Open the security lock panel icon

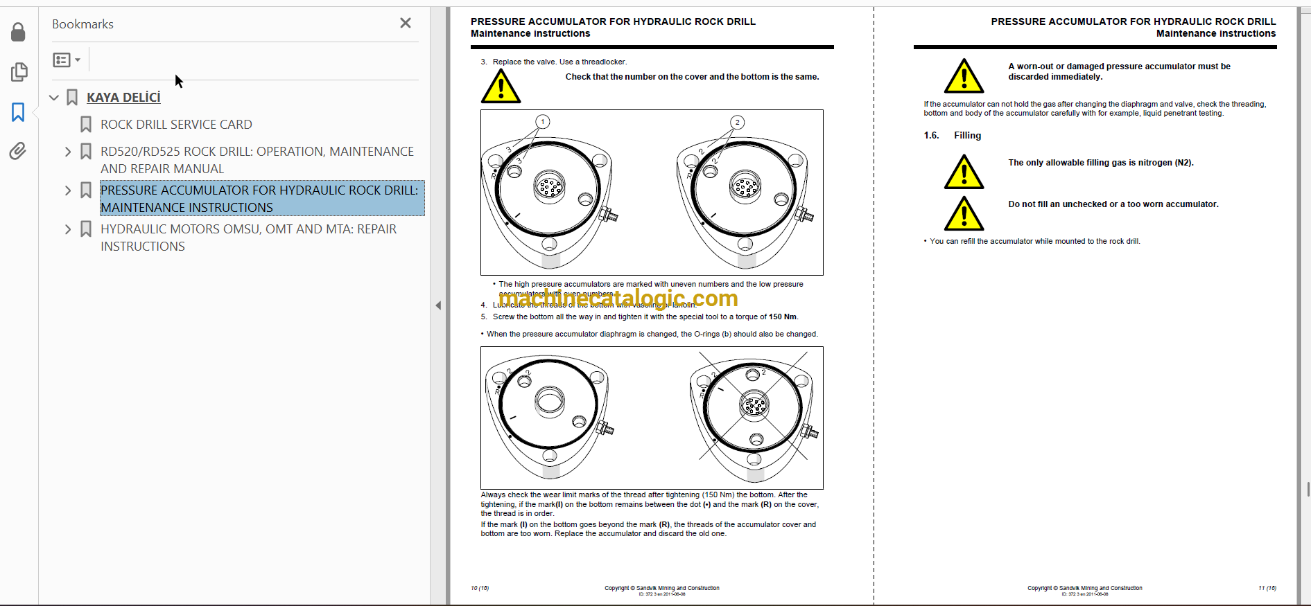click(18, 32)
